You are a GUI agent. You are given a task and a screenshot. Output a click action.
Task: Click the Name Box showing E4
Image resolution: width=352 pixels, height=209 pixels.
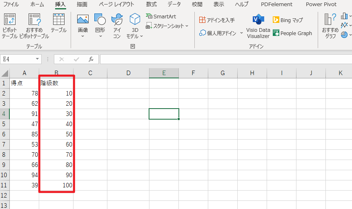pos(18,59)
